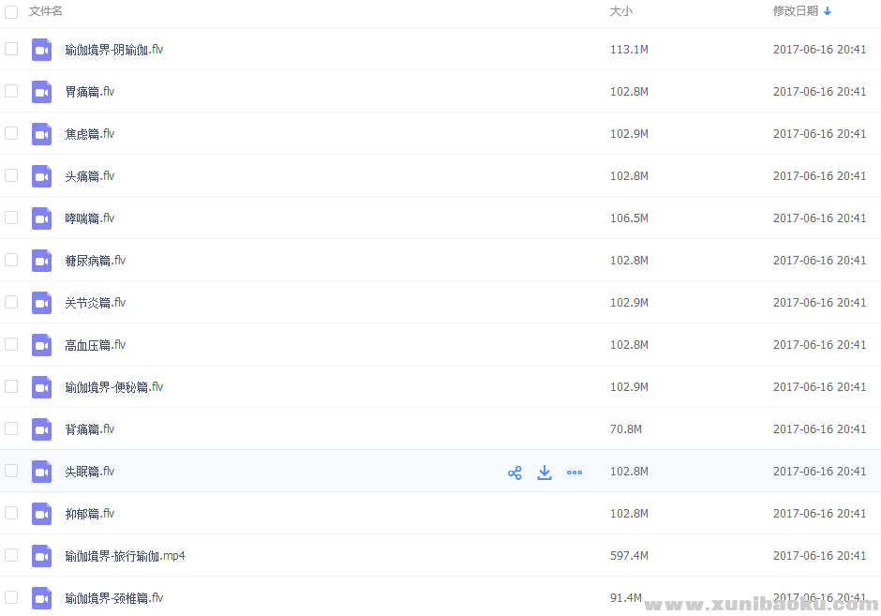Toggle the sort arrow beside 修改日期
The image size is (881, 616).
pos(827,11)
